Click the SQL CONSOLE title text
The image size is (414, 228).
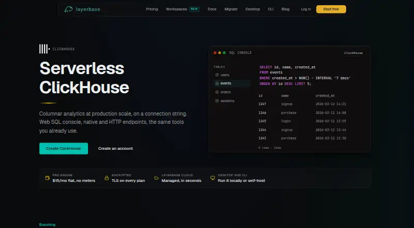[x=240, y=53]
